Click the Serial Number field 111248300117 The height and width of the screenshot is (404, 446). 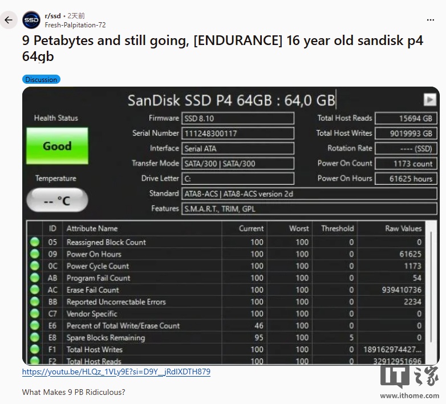pyautogui.click(x=238, y=133)
